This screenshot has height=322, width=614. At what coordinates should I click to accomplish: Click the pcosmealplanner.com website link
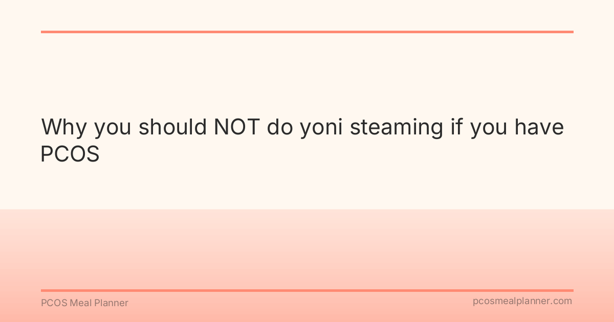[x=522, y=301]
